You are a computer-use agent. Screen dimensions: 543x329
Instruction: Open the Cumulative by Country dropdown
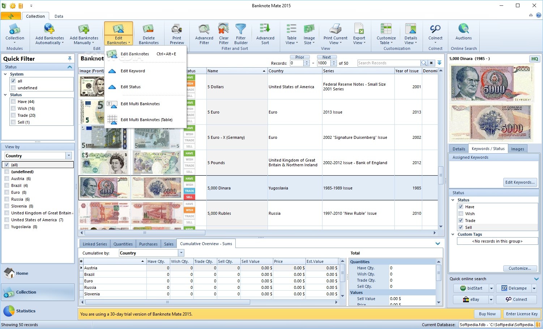[x=181, y=253]
